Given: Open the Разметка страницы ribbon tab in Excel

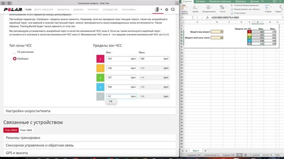Looking at the screenshot, I should tap(220, 1).
